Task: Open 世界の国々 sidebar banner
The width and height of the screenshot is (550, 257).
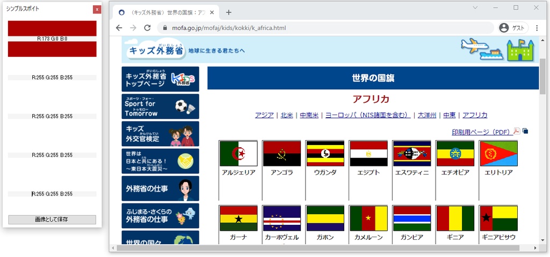Action: 160,237
